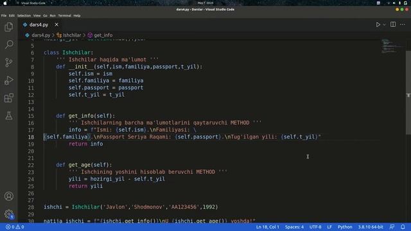Open the Search view in activity bar
Viewport: 411px width, 231px height.
click(x=8, y=44)
